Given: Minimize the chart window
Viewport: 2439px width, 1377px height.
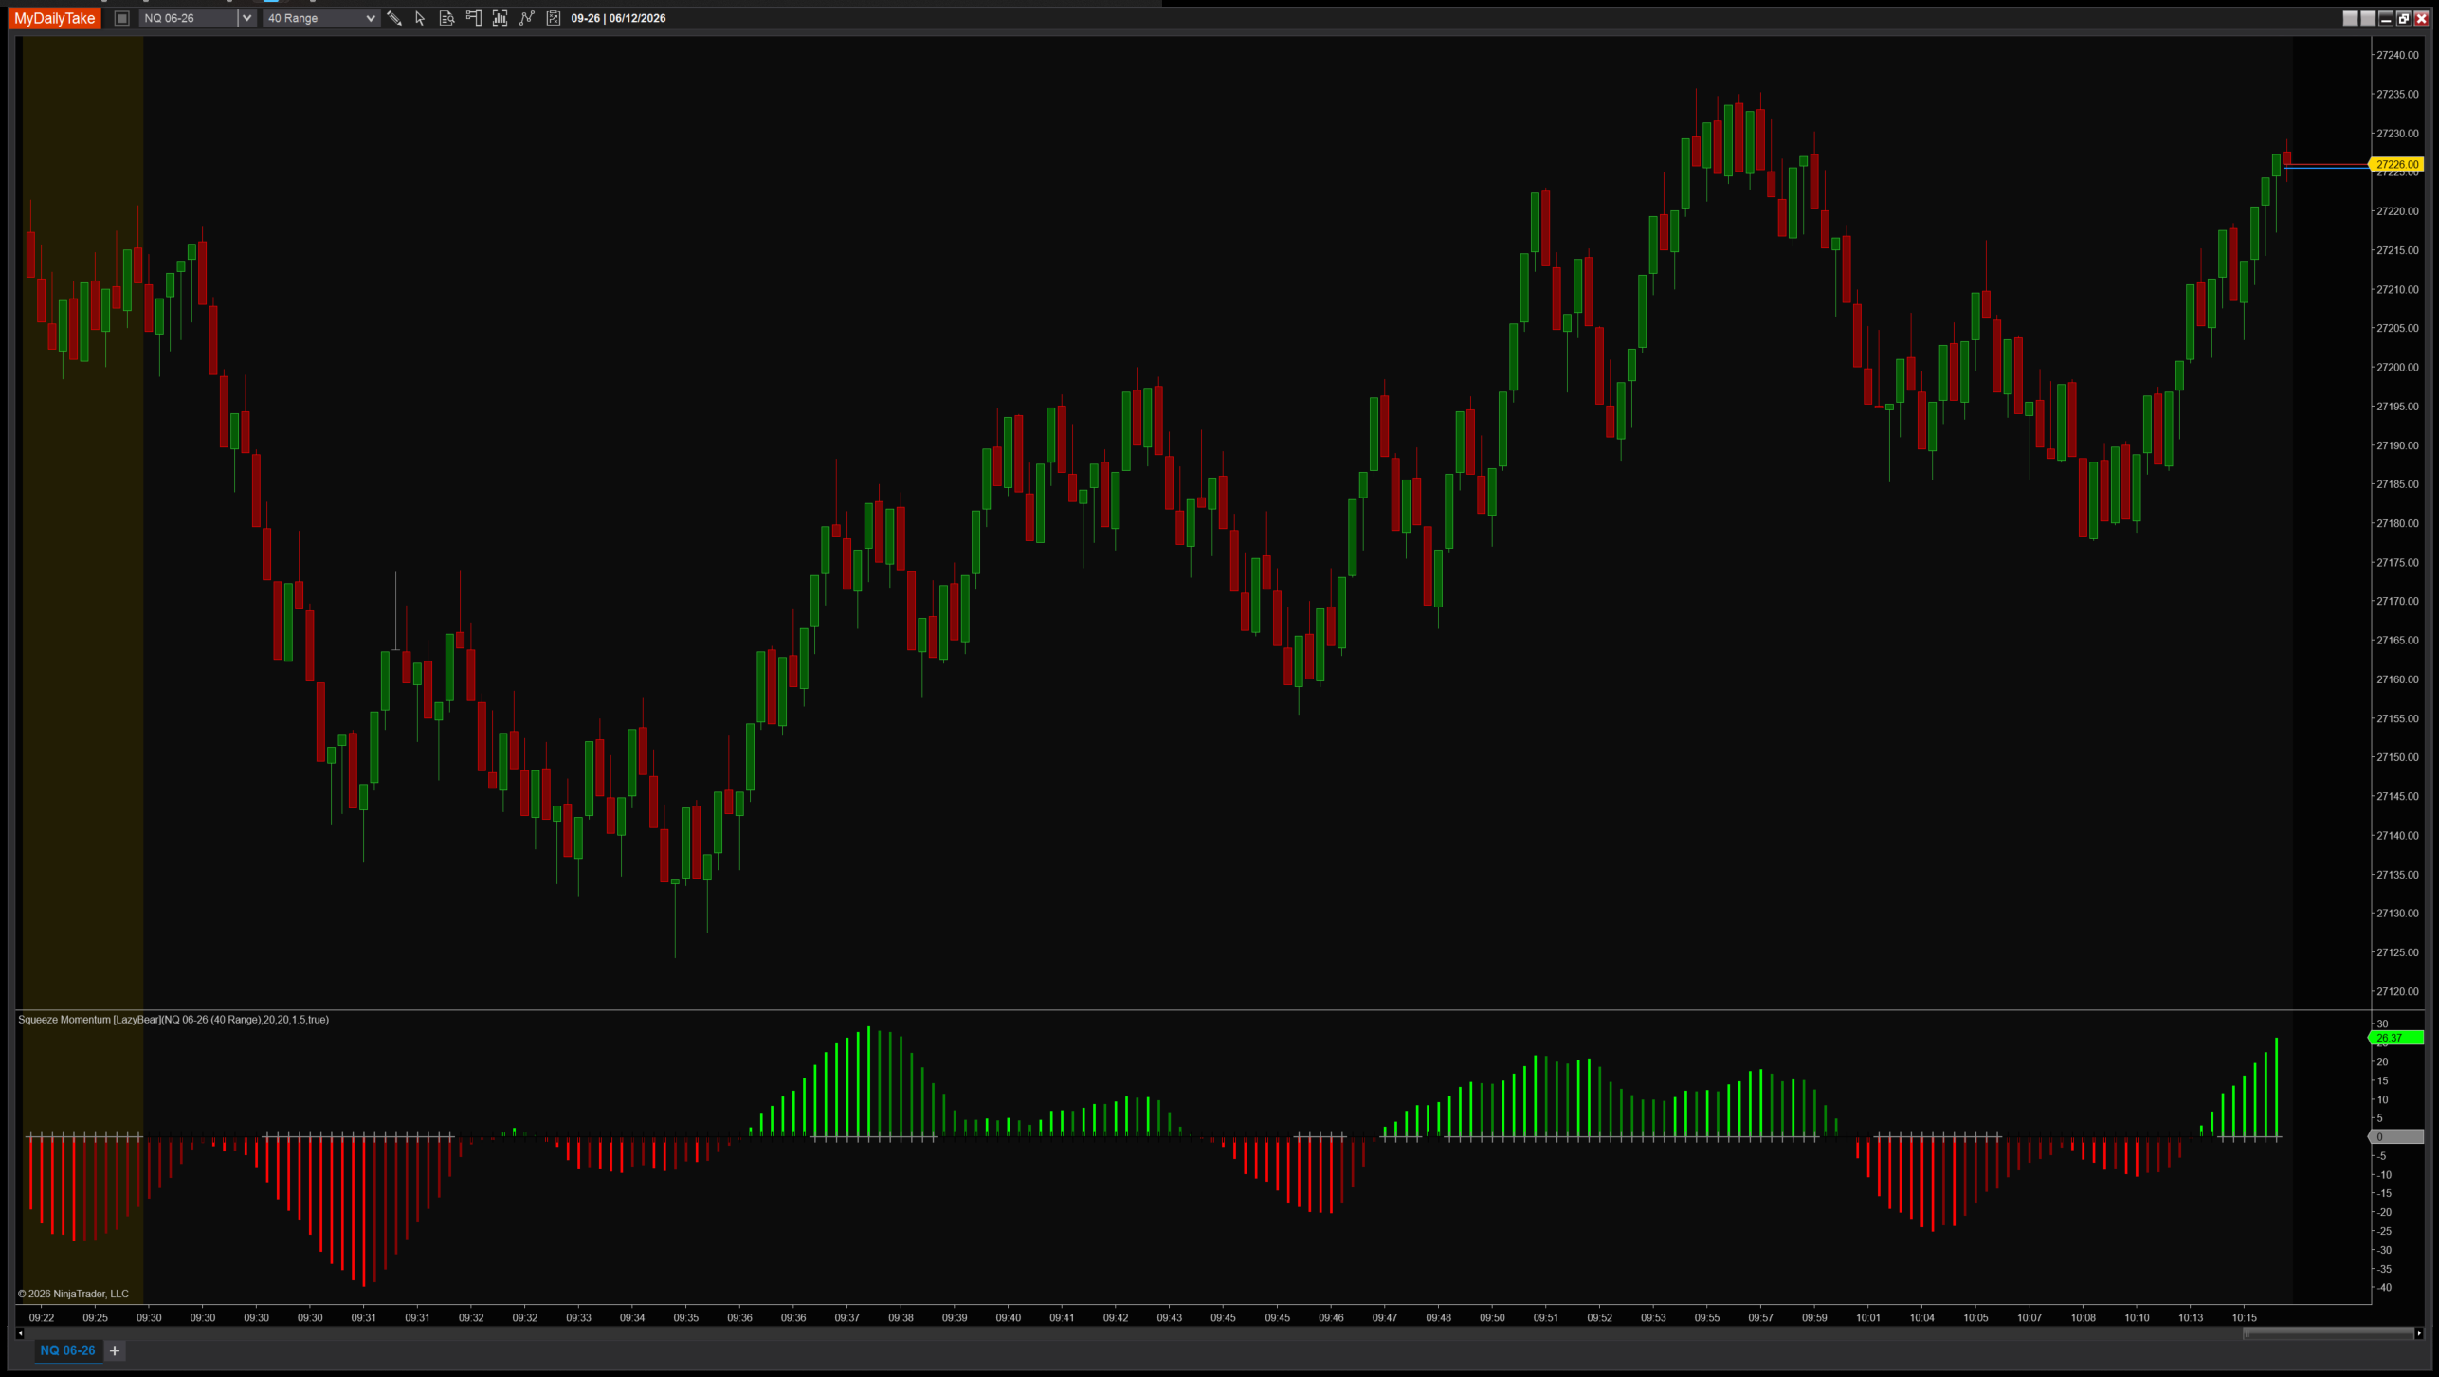Looking at the screenshot, I should (2386, 18).
